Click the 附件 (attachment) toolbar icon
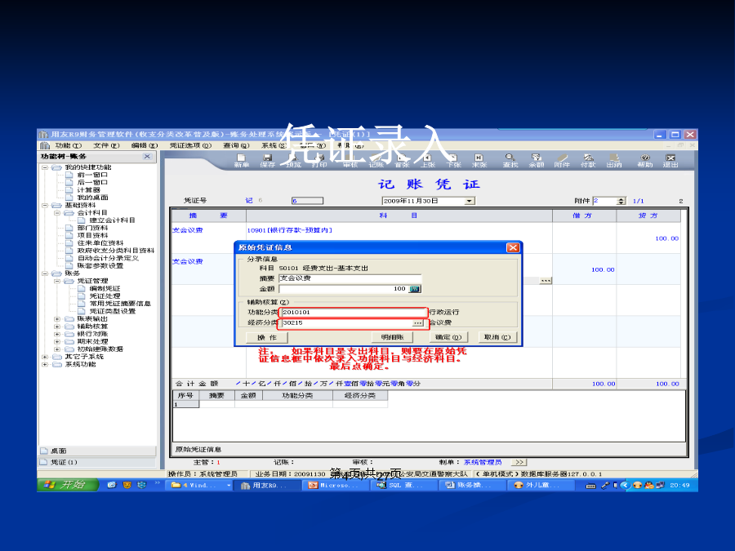 562,161
